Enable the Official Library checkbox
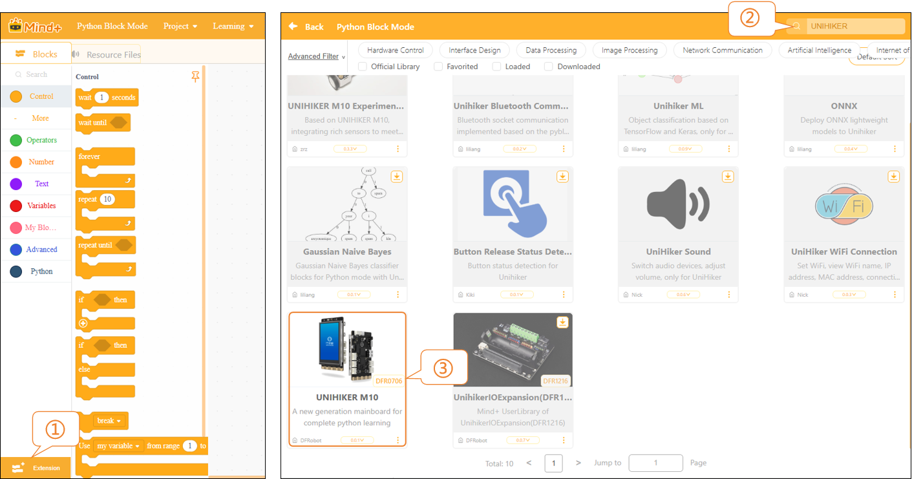The height and width of the screenshot is (479, 912). tap(363, 67)
